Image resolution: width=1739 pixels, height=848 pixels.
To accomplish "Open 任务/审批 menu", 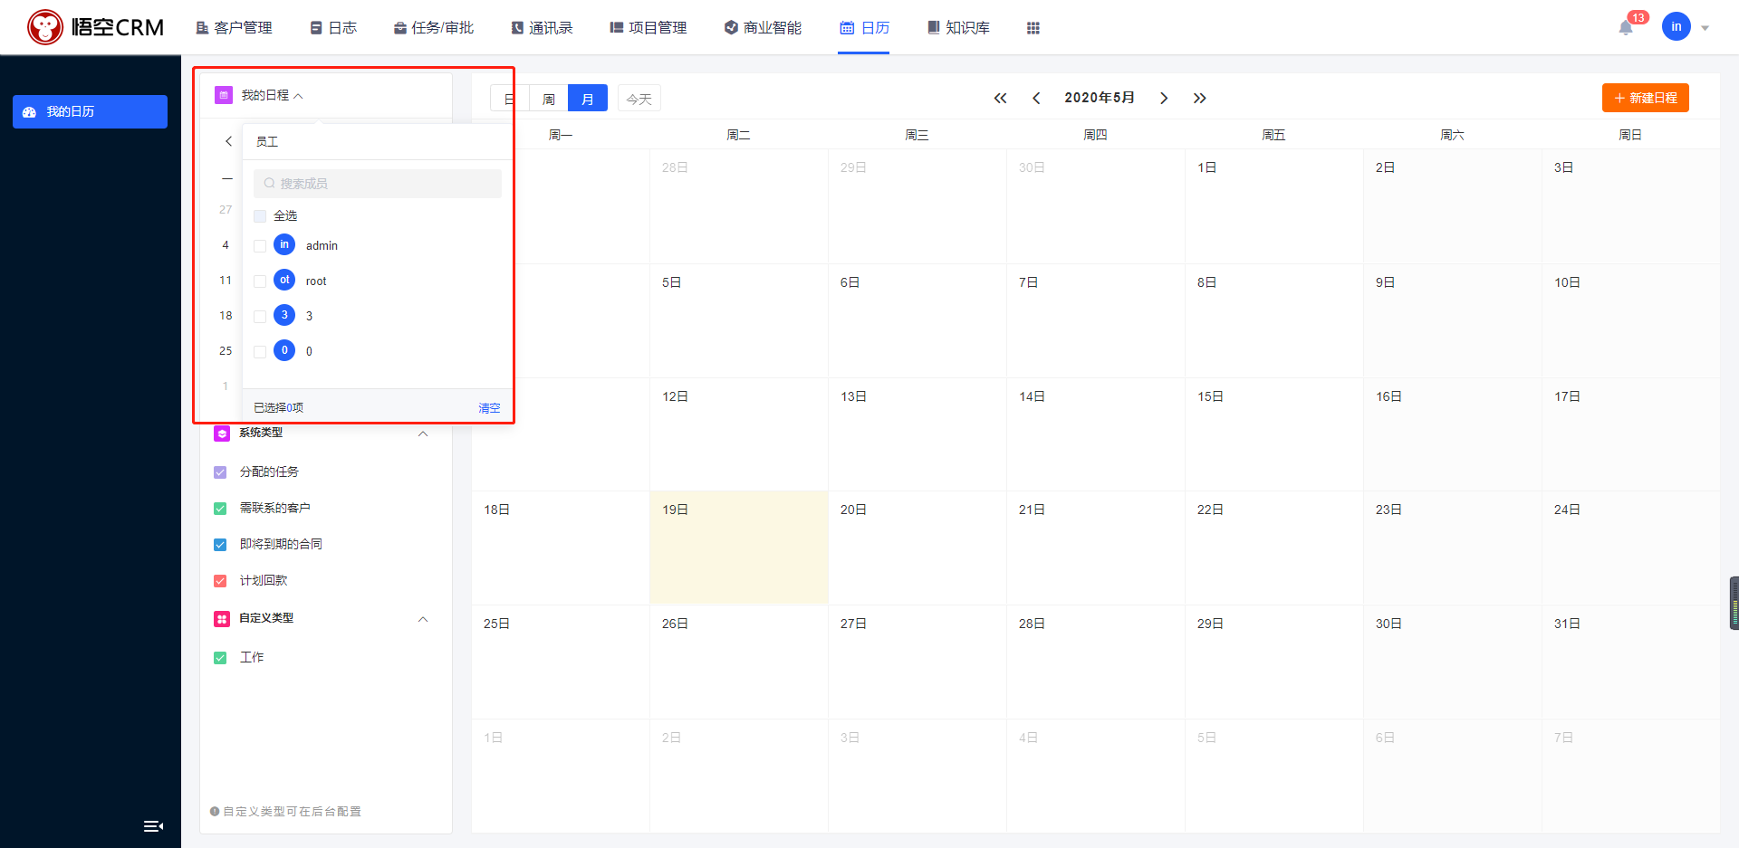I will point(434,28).
